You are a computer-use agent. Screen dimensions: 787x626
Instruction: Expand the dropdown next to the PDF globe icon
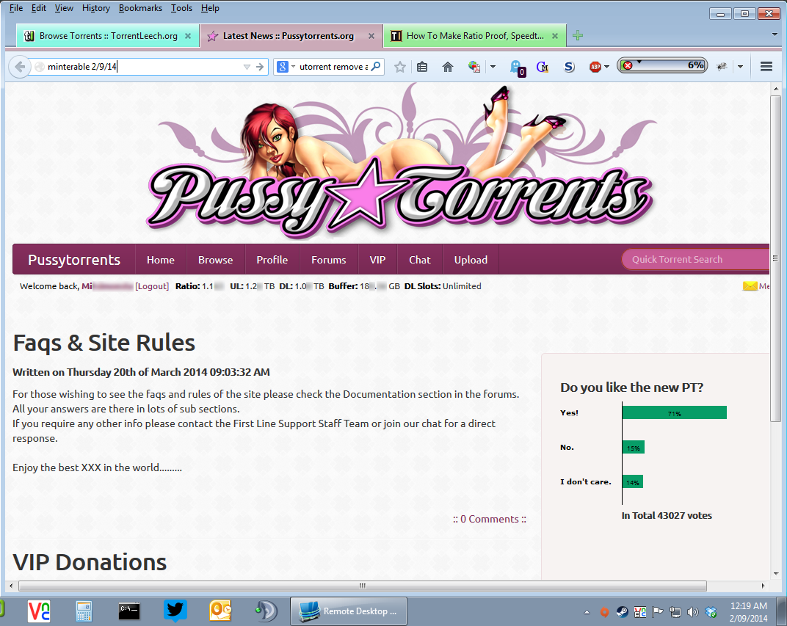(x=493, y=67)
